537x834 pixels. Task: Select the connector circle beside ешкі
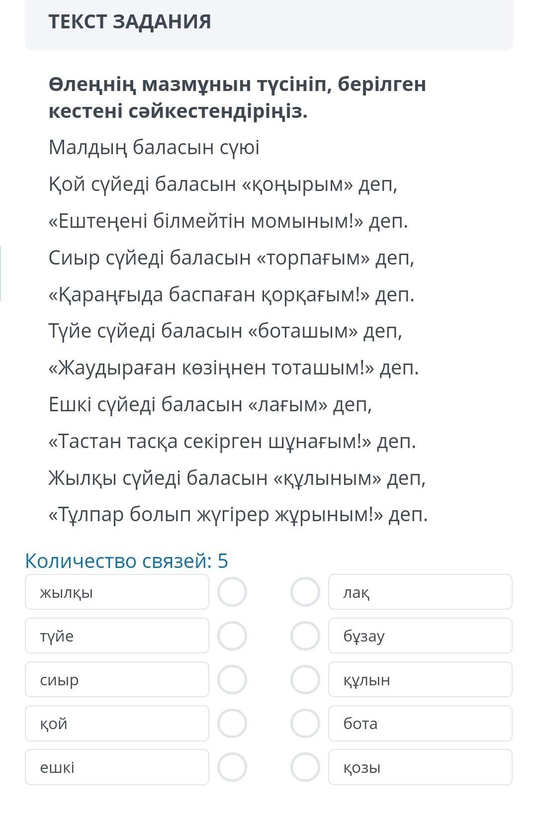(x=232, y=767)
